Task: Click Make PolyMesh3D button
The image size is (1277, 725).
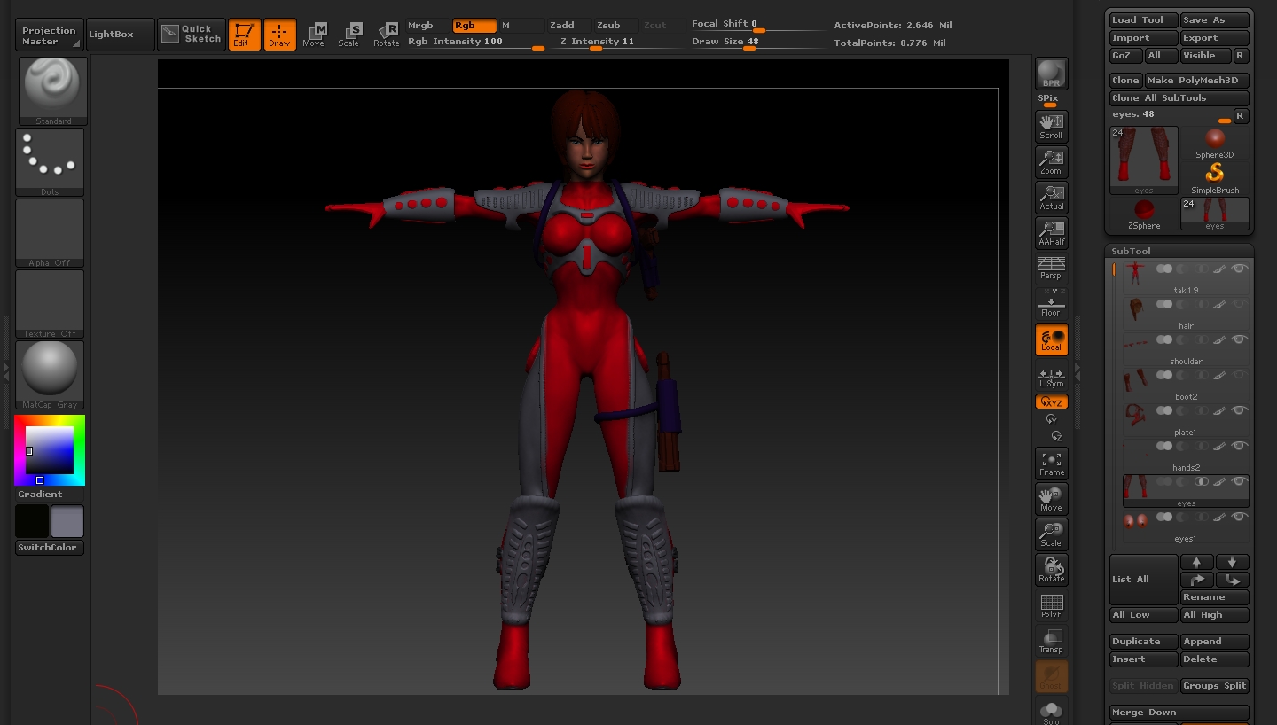Action: tap(1197, 81)
